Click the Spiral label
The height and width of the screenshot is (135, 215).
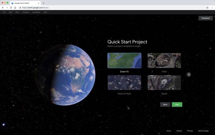[x=164, y=94]
